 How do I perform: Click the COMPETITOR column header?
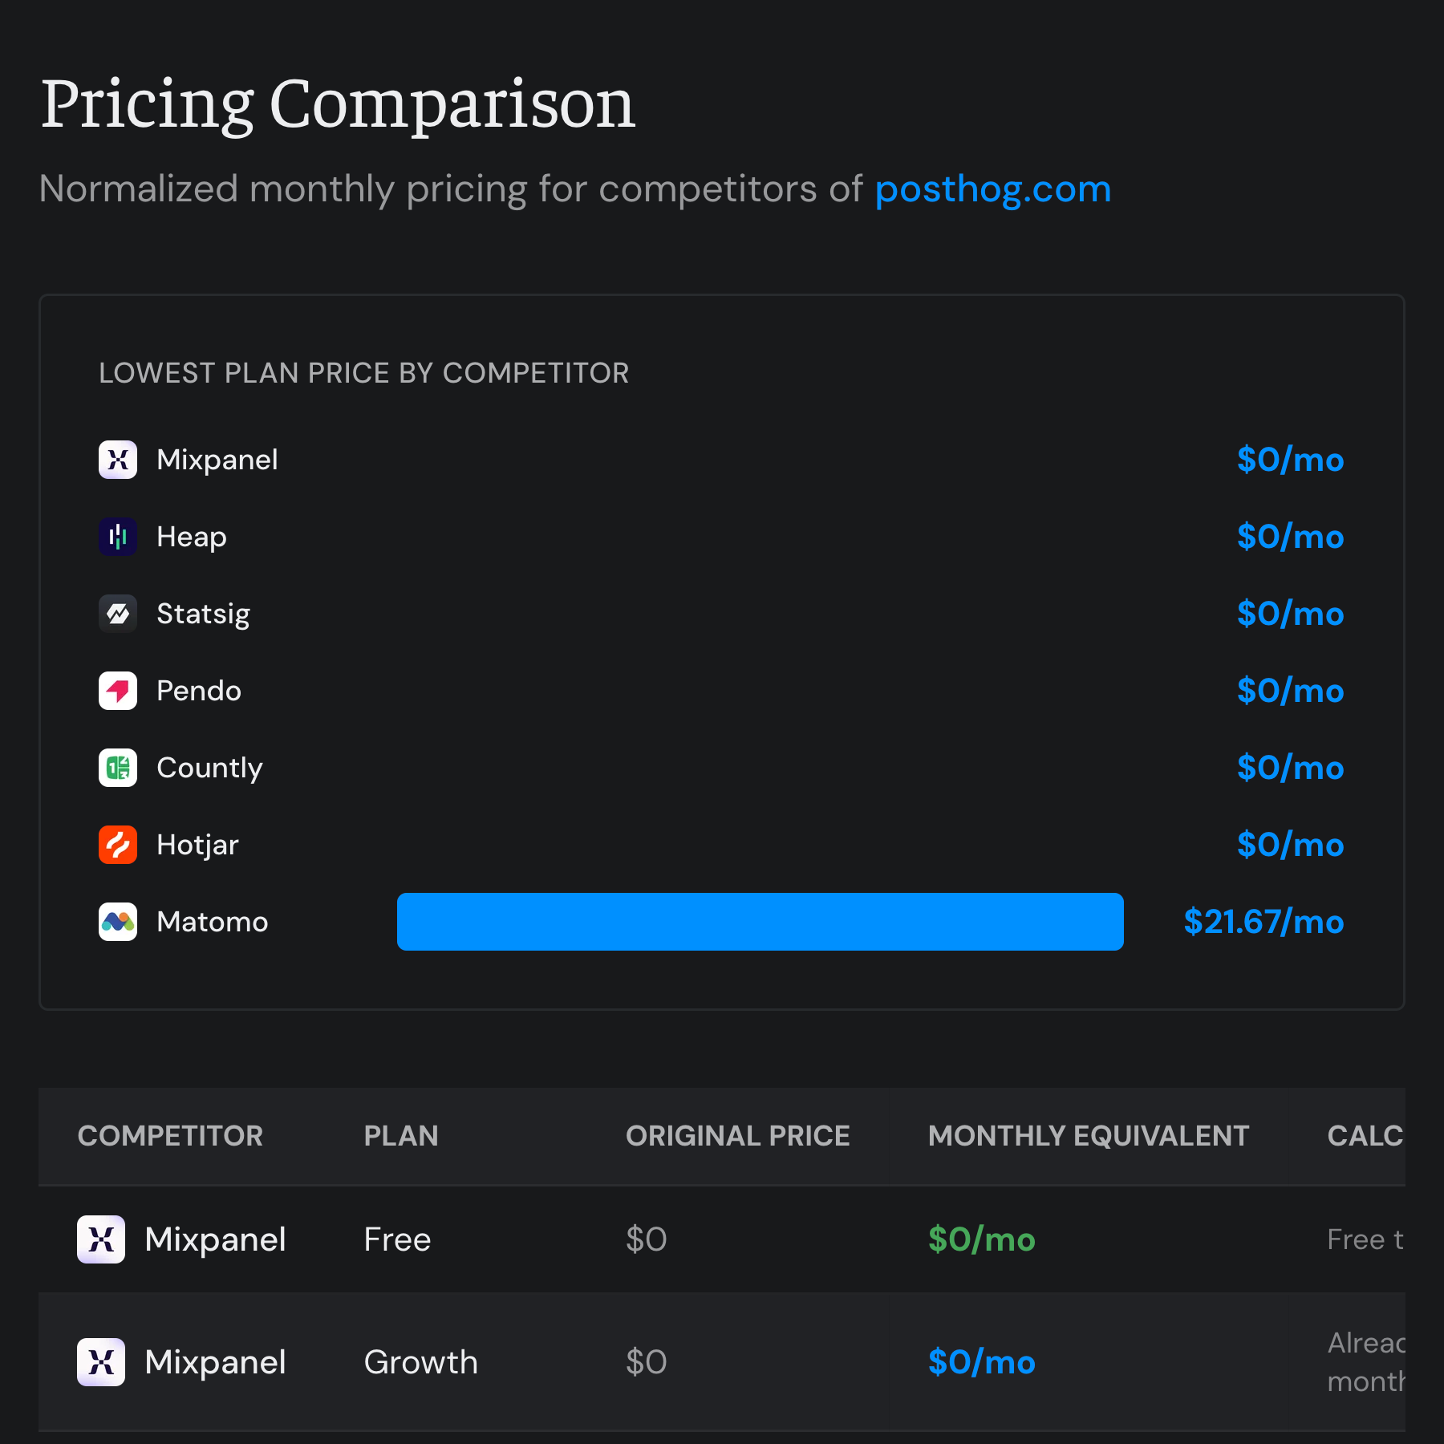tap(170, 1136)
